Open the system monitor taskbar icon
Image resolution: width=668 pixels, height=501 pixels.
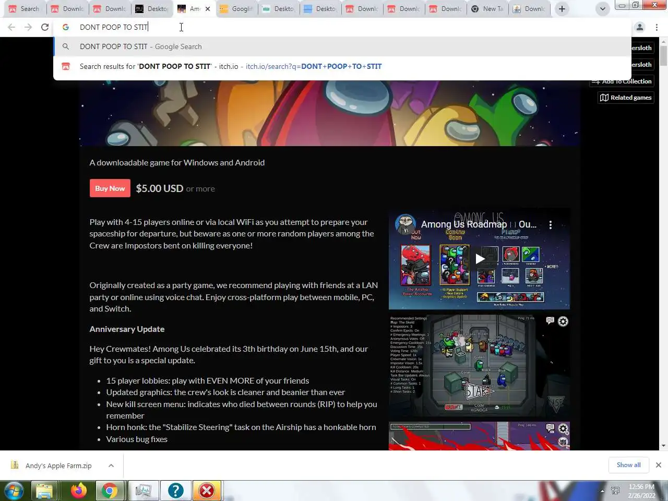click(x=142, y=491)
